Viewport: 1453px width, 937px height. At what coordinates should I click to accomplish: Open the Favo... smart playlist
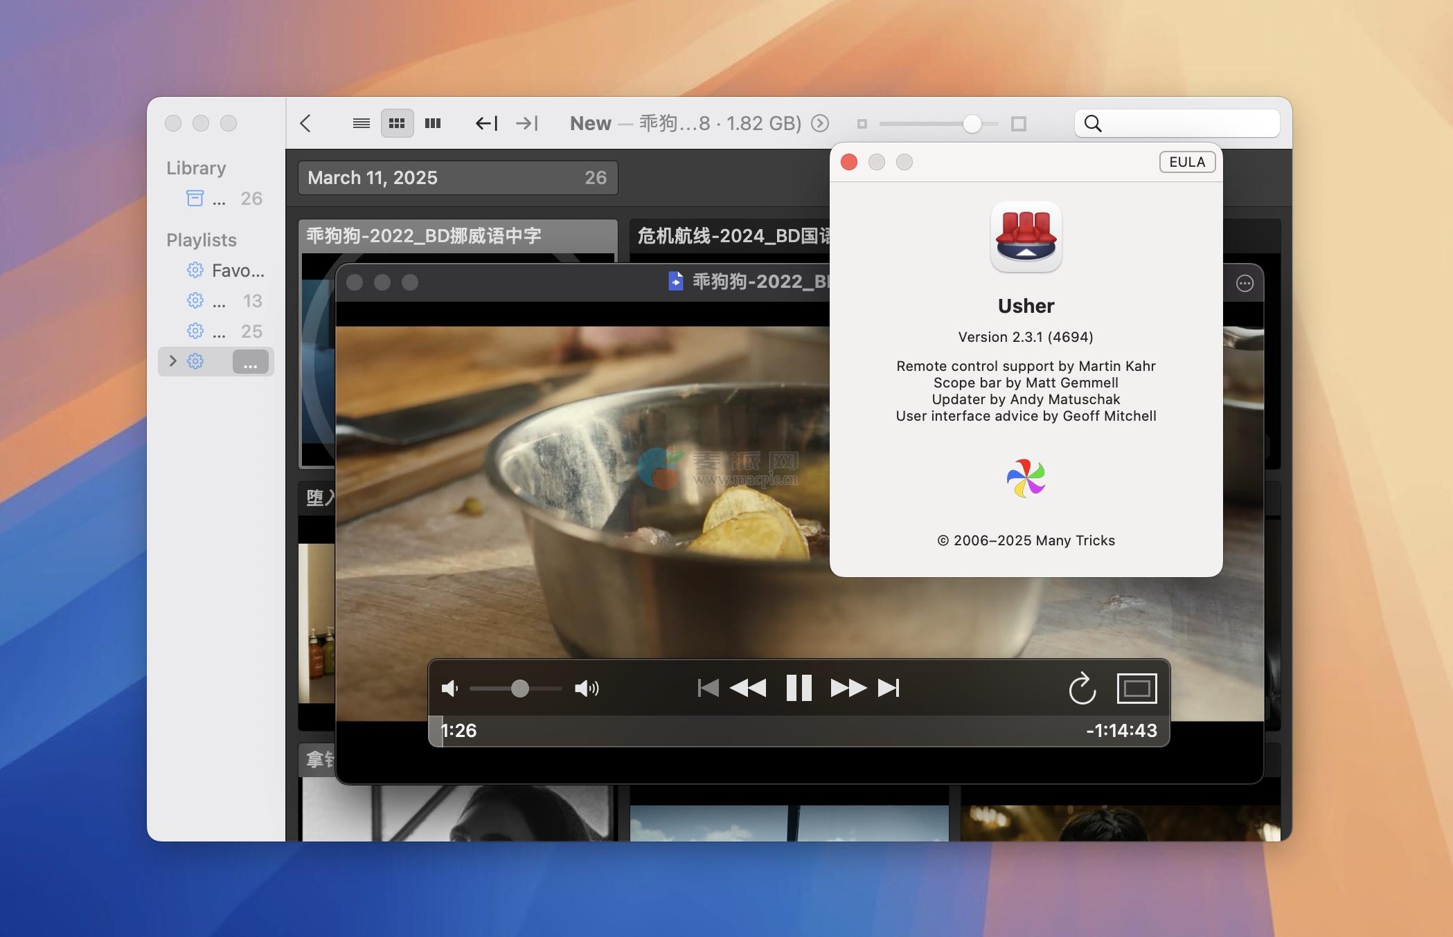[x=216, y=271]
